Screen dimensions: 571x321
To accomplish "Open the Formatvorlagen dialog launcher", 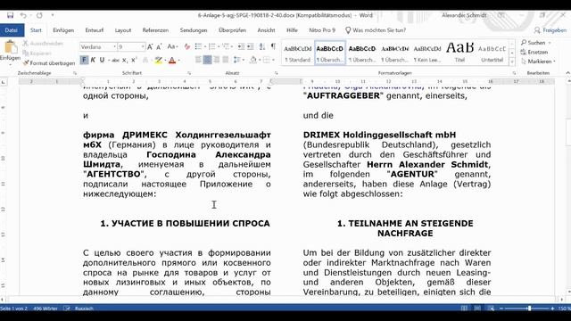I will pos(514,73).
